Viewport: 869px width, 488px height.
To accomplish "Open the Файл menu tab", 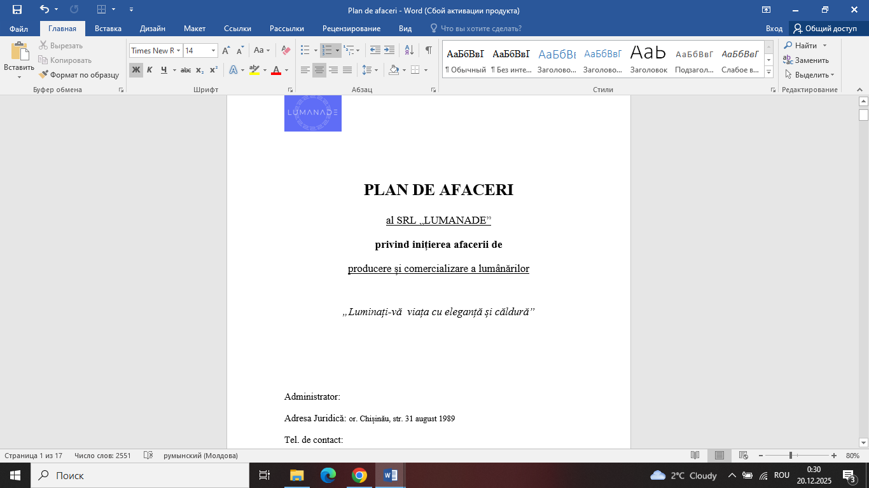I will pos(18,29).
